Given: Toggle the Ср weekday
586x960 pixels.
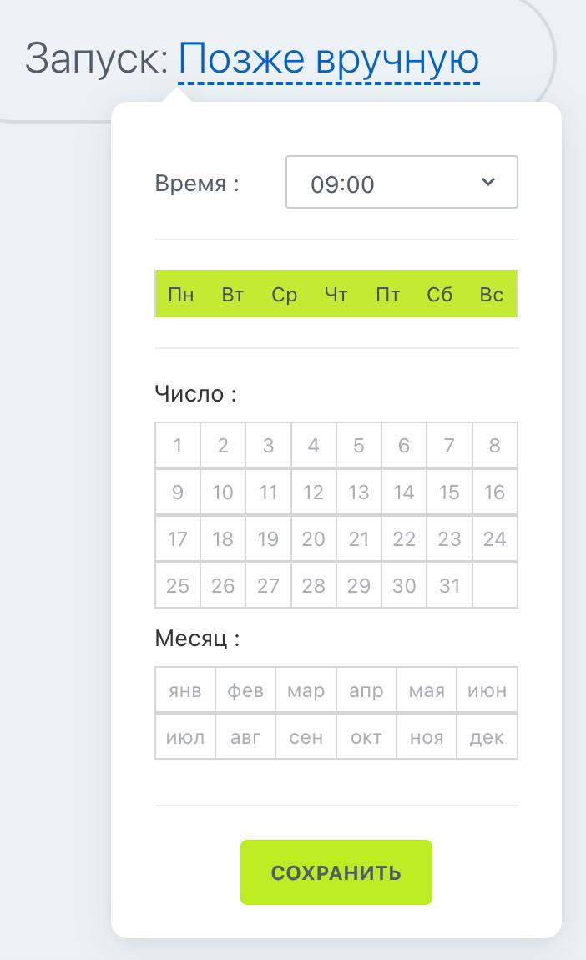Looking at the screenshot, I should [285, 295].
